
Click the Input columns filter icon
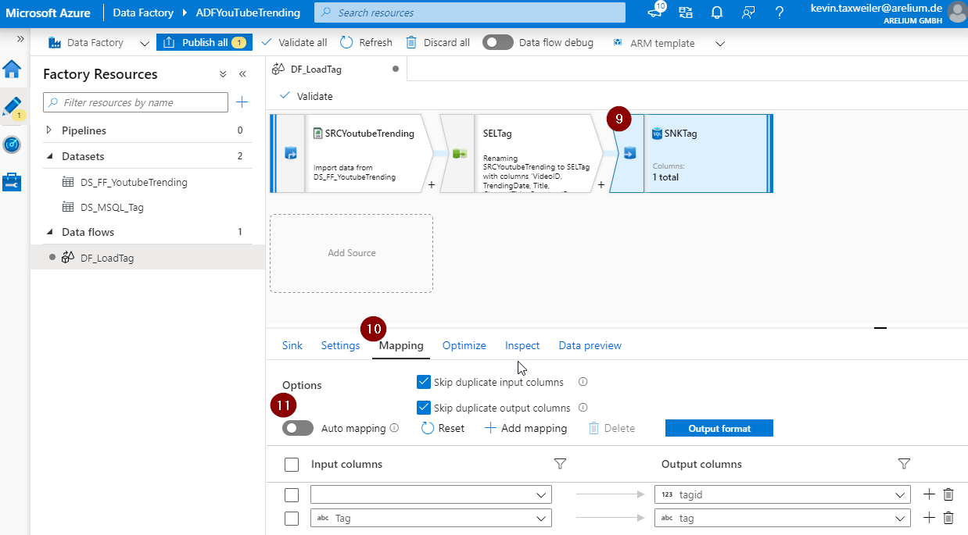(560, 464)
